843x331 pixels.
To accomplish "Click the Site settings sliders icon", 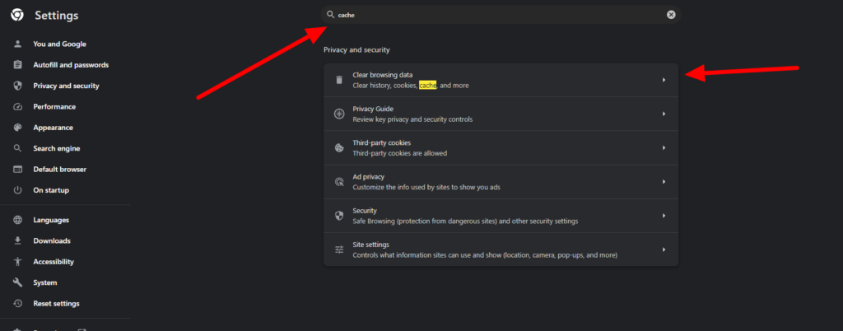I will point(339,249).
